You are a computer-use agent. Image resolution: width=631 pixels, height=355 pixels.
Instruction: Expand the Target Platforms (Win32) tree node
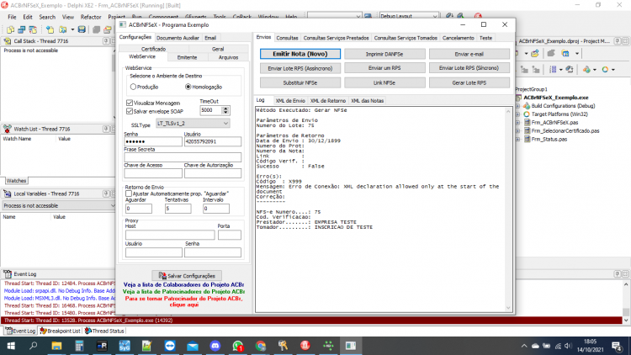[518, 114]
